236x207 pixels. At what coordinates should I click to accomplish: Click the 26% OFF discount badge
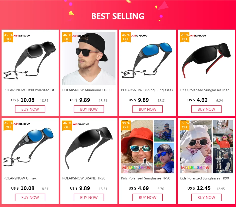coord(185,37)
